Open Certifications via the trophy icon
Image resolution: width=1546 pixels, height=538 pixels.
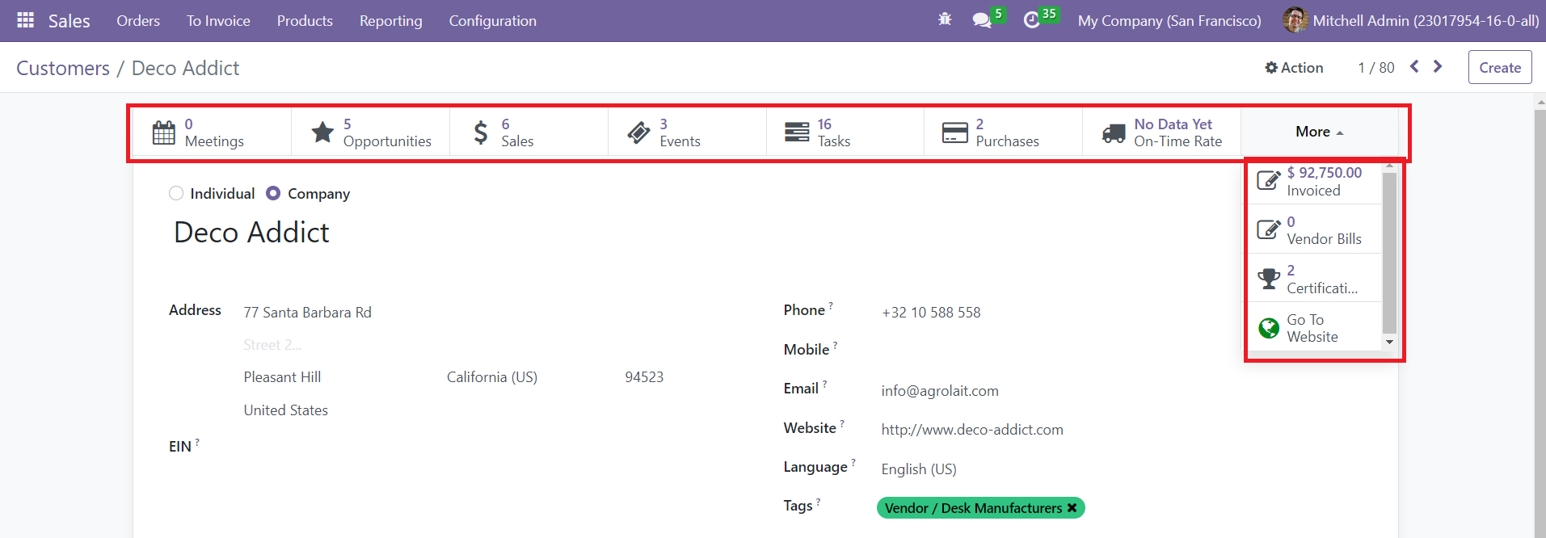(1269, 279)
